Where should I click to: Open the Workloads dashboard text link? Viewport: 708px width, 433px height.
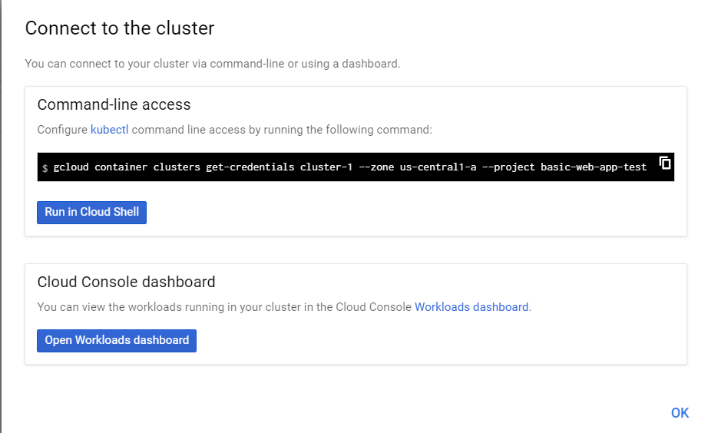[471, 307]
